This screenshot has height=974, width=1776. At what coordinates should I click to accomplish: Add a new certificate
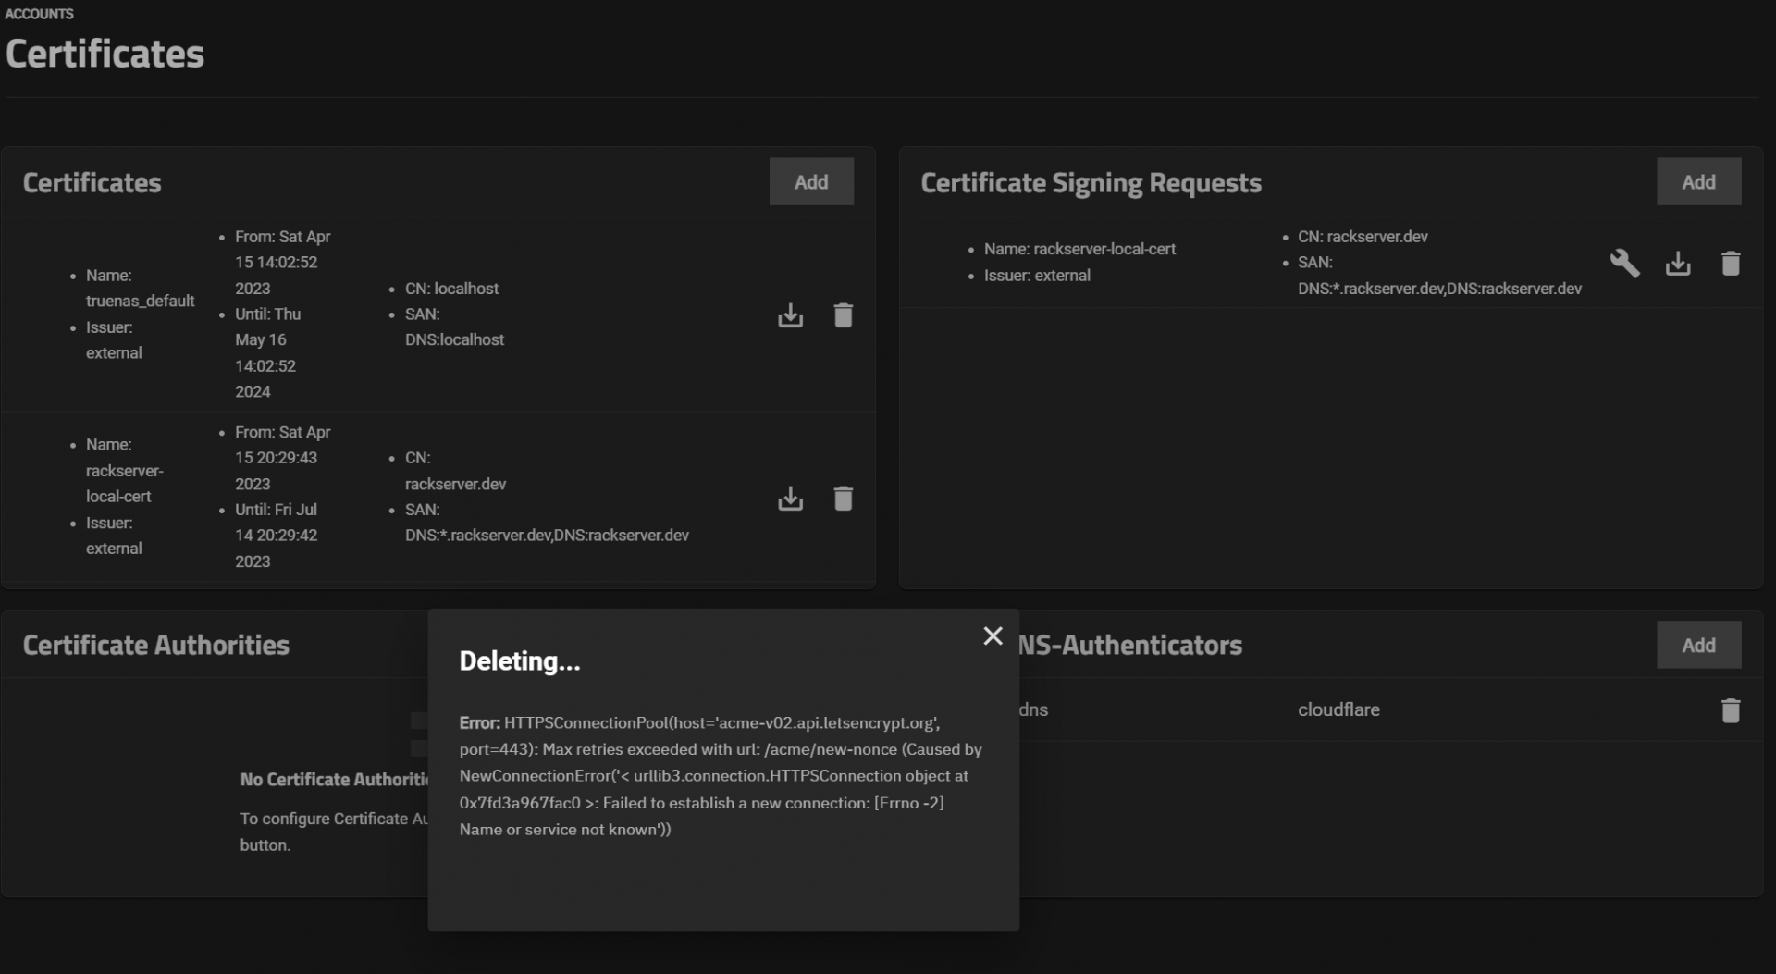pyautogui.click(x=811, y=182)
